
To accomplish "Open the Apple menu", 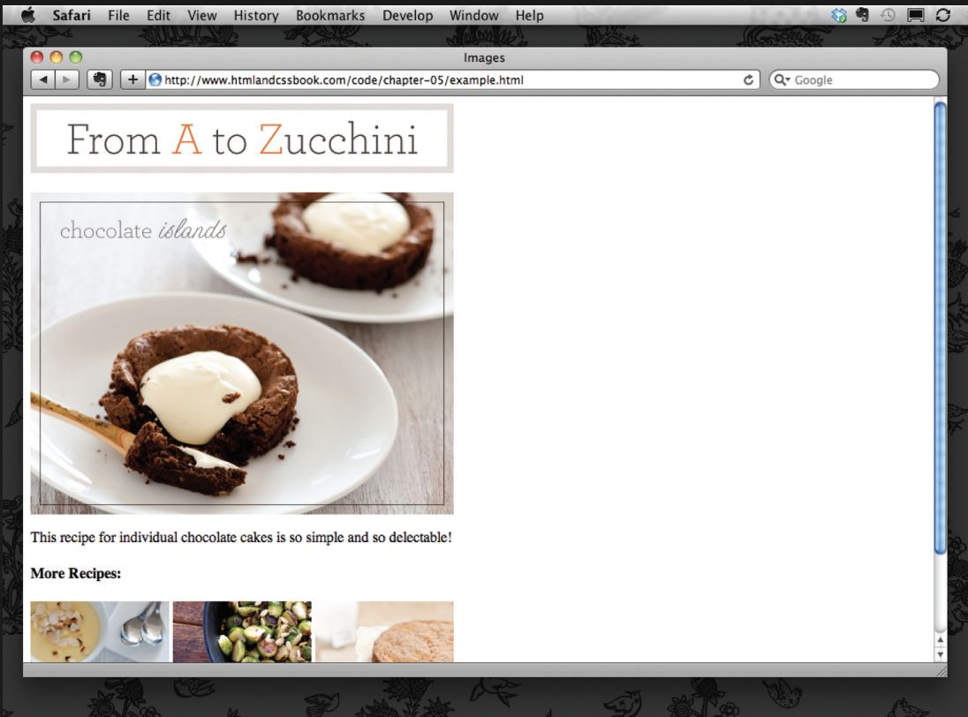I will tap(27, 15).
